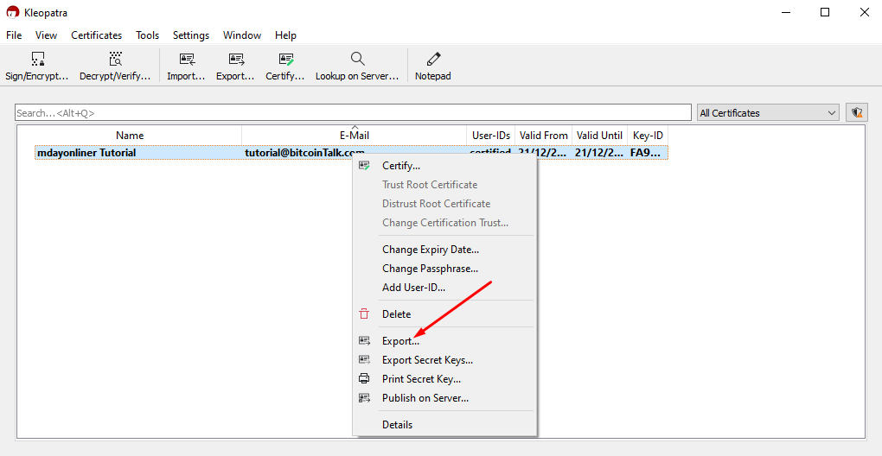882x456 pixels.
Task: Maximize the Kleopatra window
Action: coord(825,12)
